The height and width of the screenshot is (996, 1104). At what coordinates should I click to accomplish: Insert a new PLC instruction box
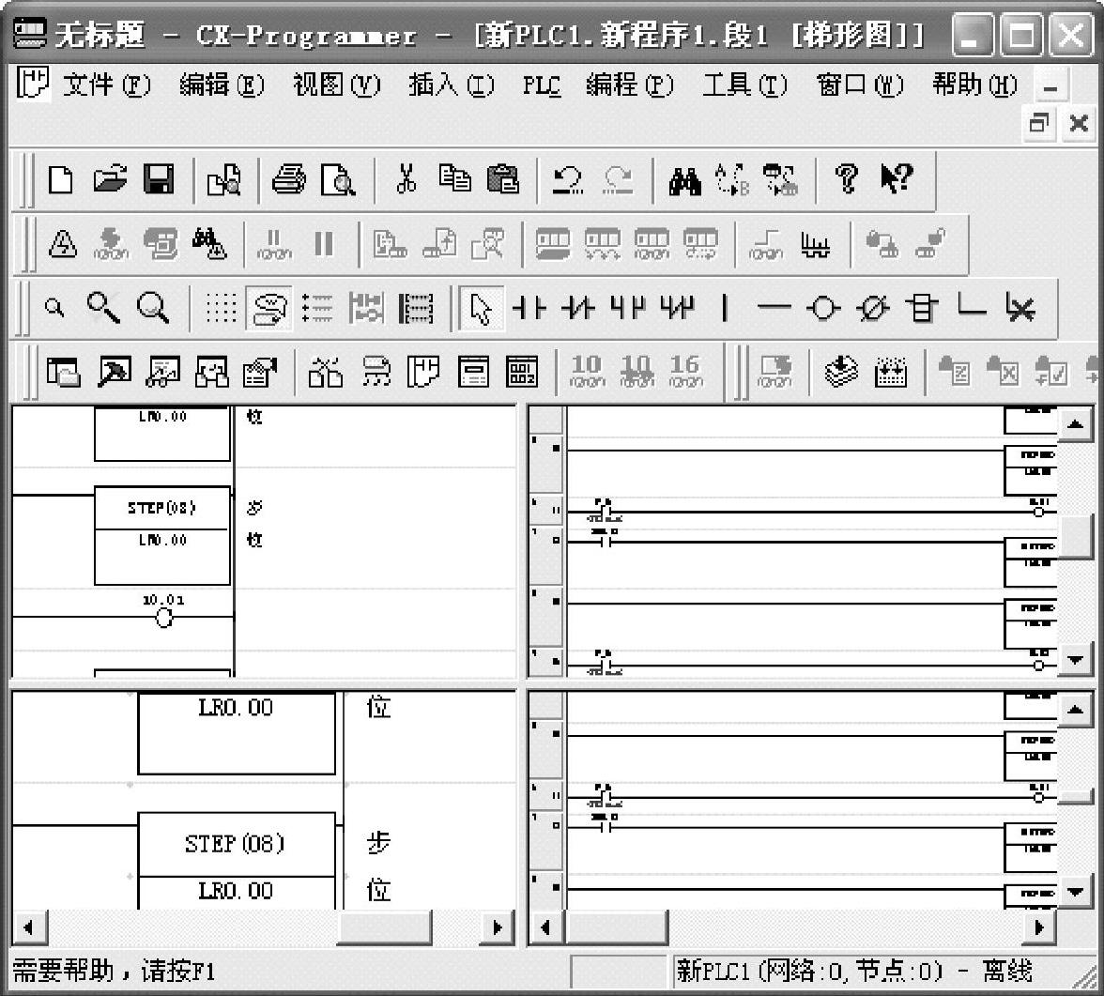[x=921, y=307]
